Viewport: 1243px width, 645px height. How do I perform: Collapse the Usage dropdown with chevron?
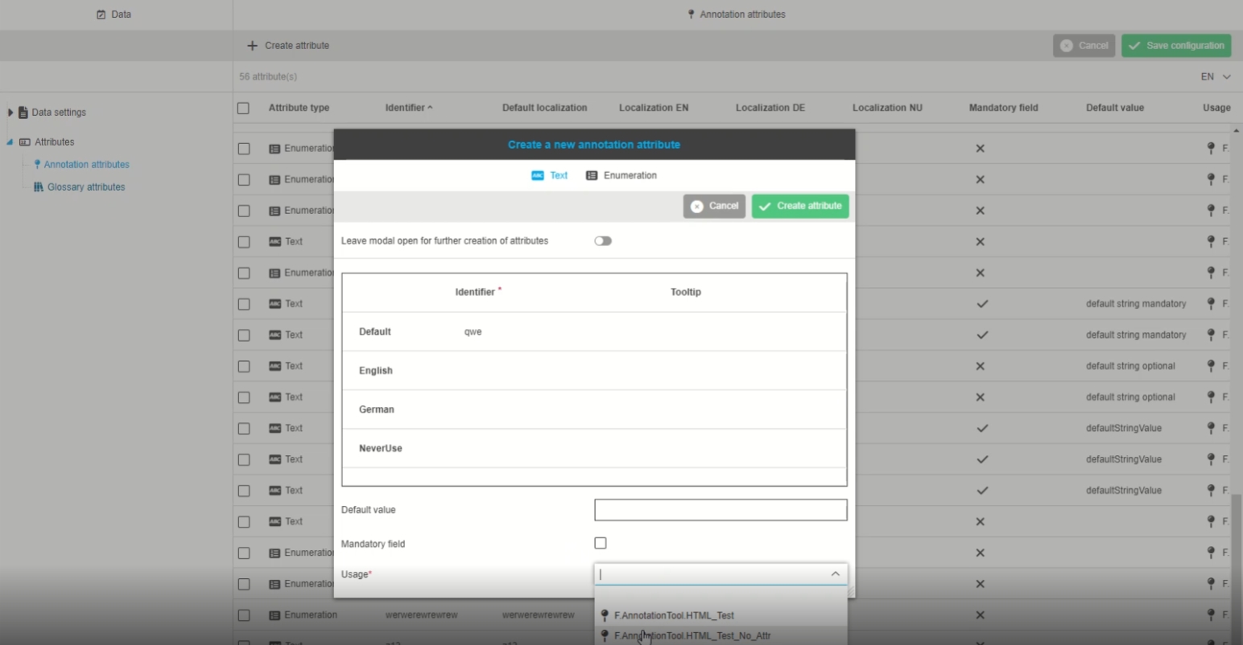tap(835, 574)
